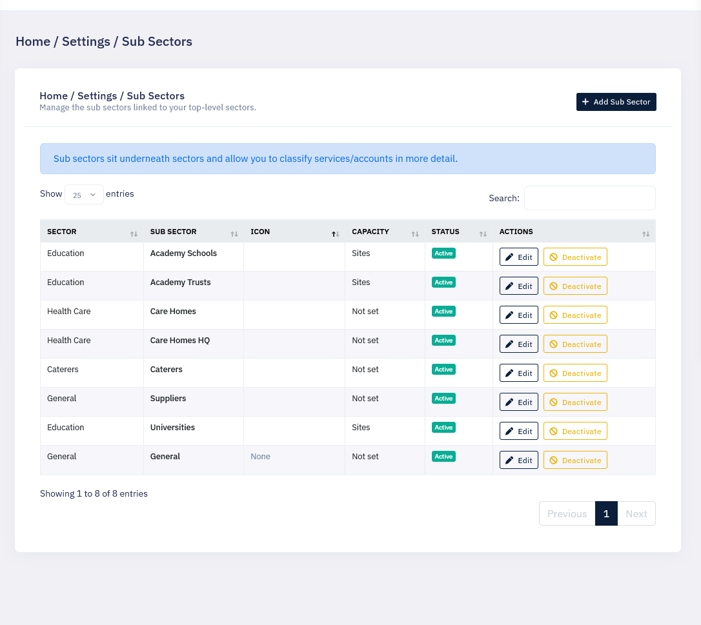Edit the General sub sector with None icon
The width and height of the screenshot is (701, 625).
click(x=518, y=460)
